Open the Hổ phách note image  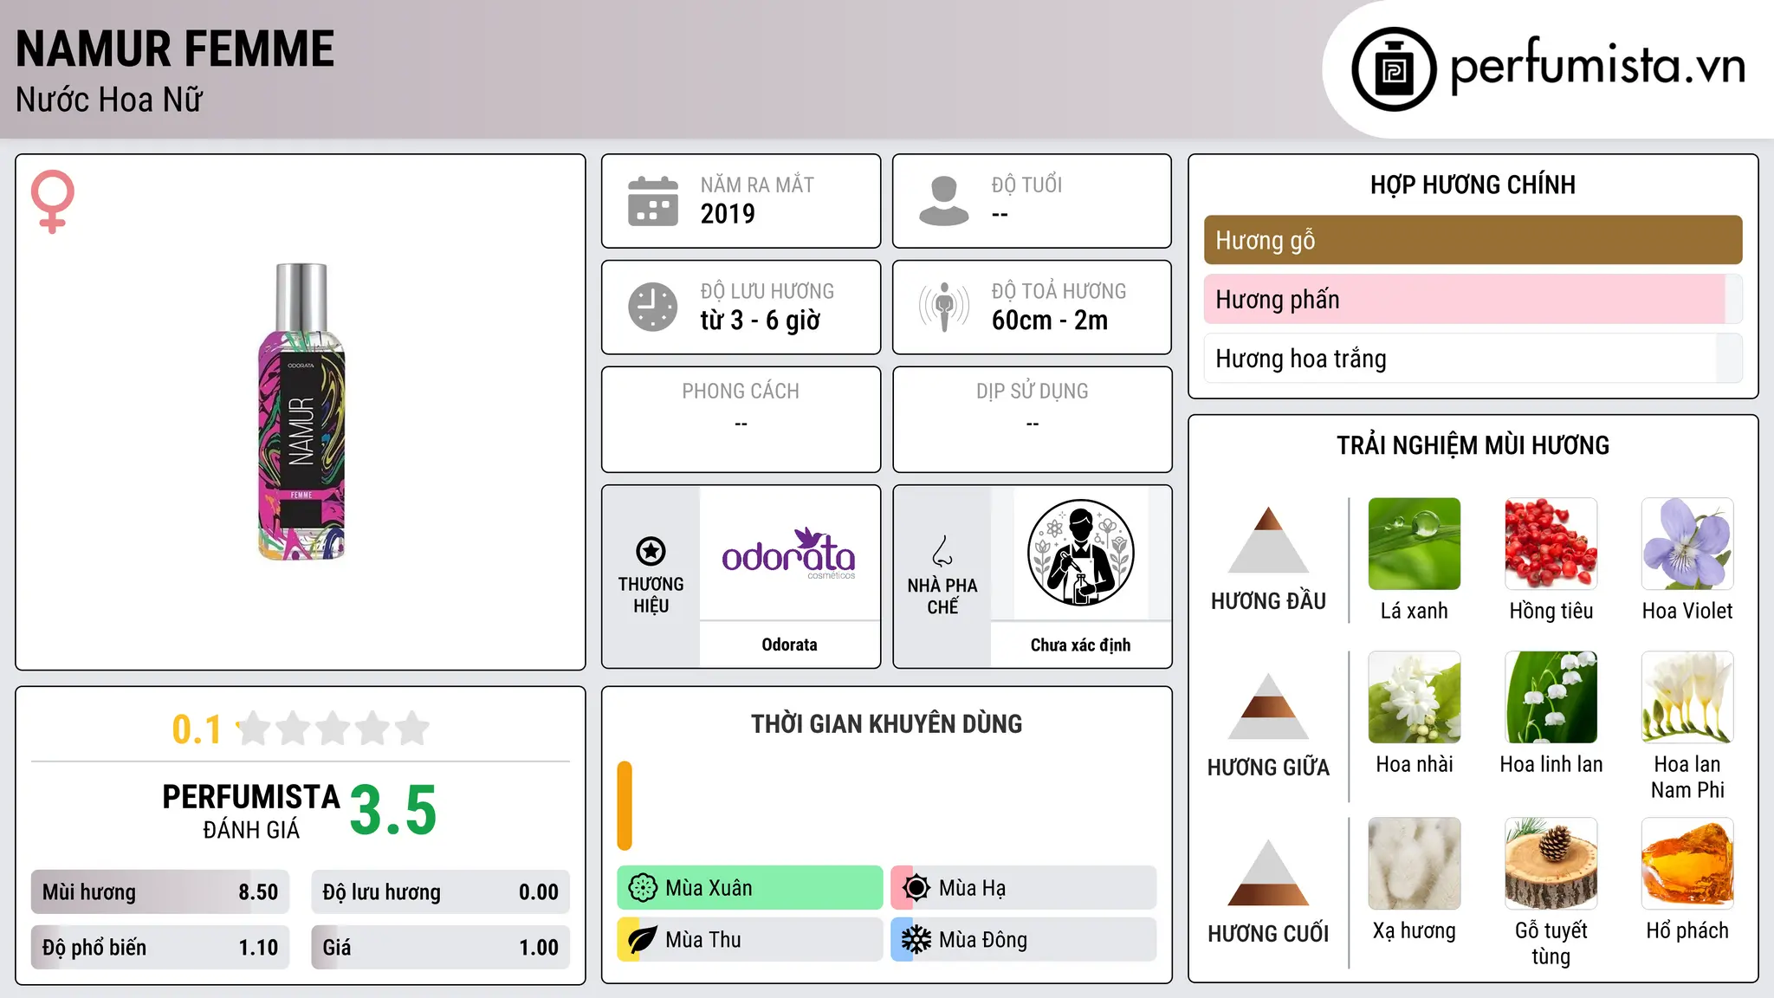pyautogui.click(x=1687, y=864)
